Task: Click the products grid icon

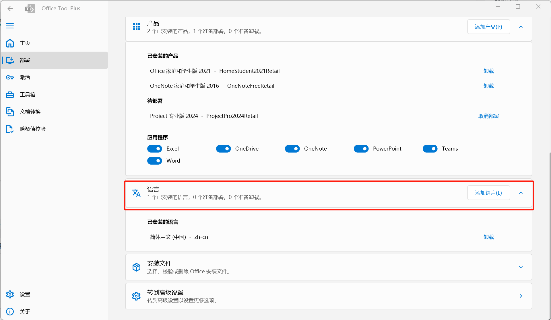Action: pos(137,27)
